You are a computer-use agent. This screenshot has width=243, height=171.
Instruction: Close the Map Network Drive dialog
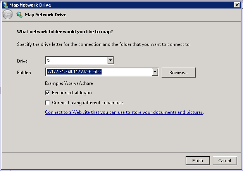[x=237, y=5]
